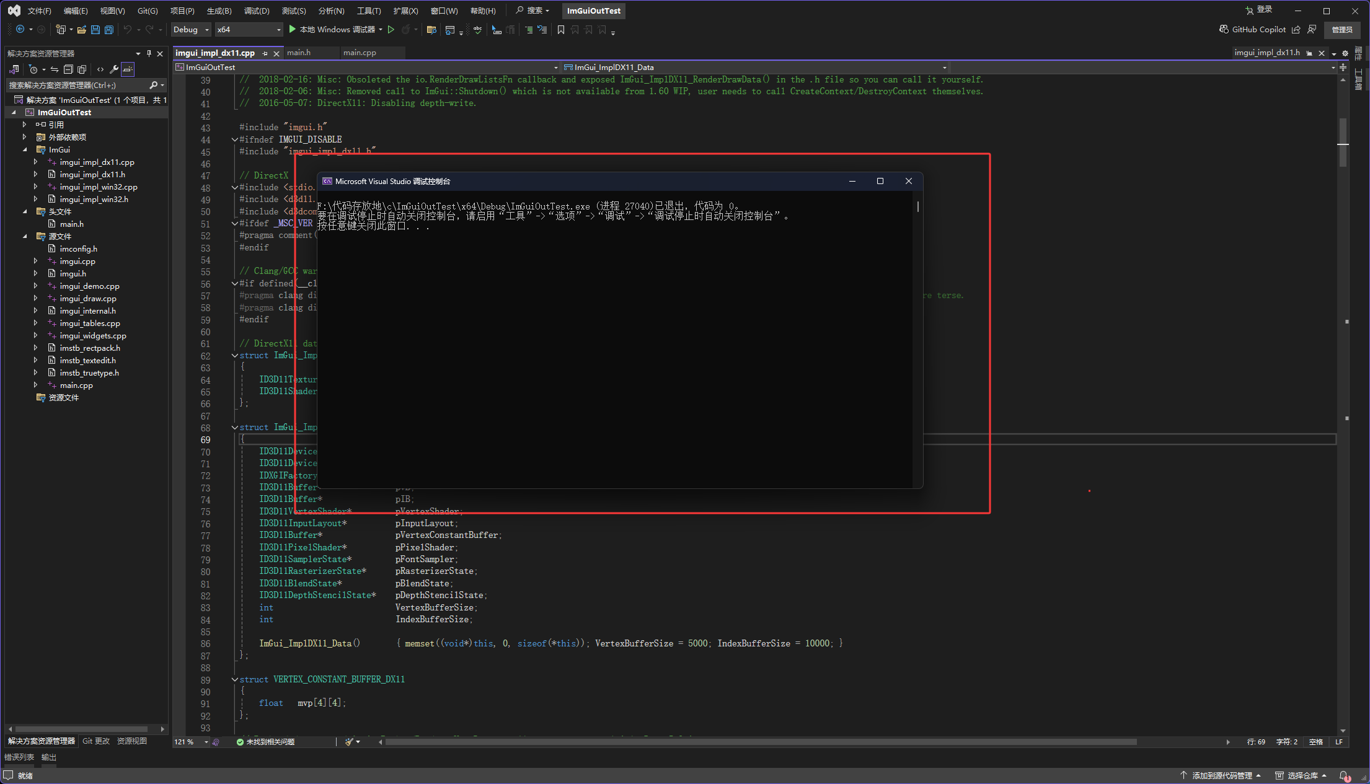
Task: Click the editor vertical scrollbar thumb
Action: pyautogui.click(x=1343, y=143)
